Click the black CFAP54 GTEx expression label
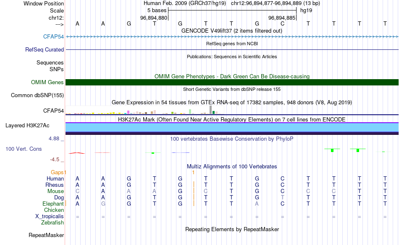 pos(53,111)
